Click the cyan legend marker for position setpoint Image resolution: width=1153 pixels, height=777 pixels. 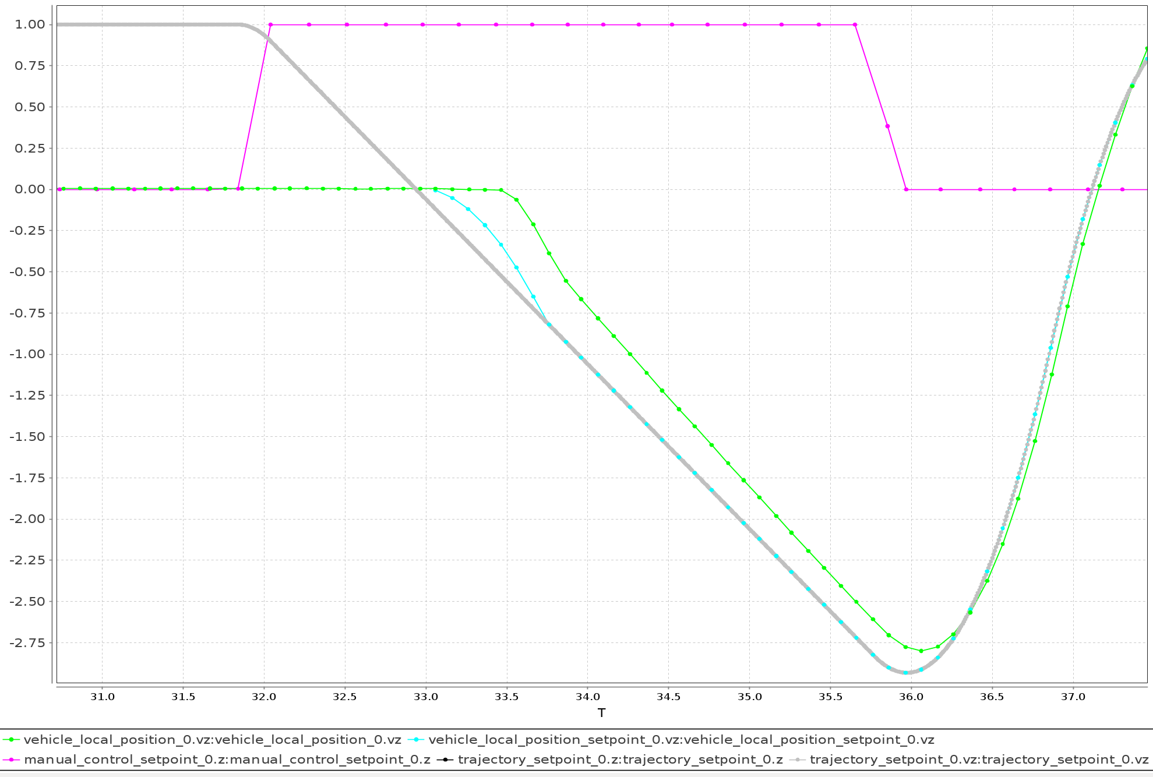coord(416,740)
